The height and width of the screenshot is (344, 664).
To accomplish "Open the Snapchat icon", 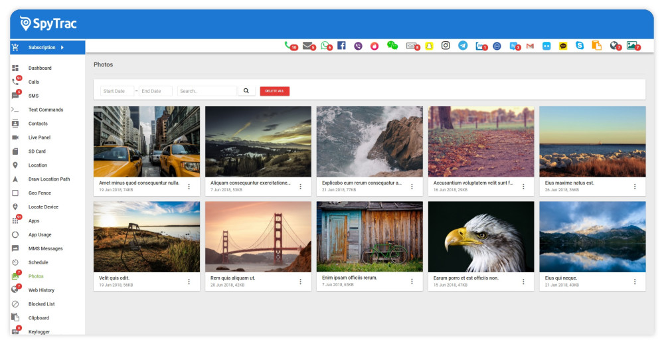I will 429,46.
